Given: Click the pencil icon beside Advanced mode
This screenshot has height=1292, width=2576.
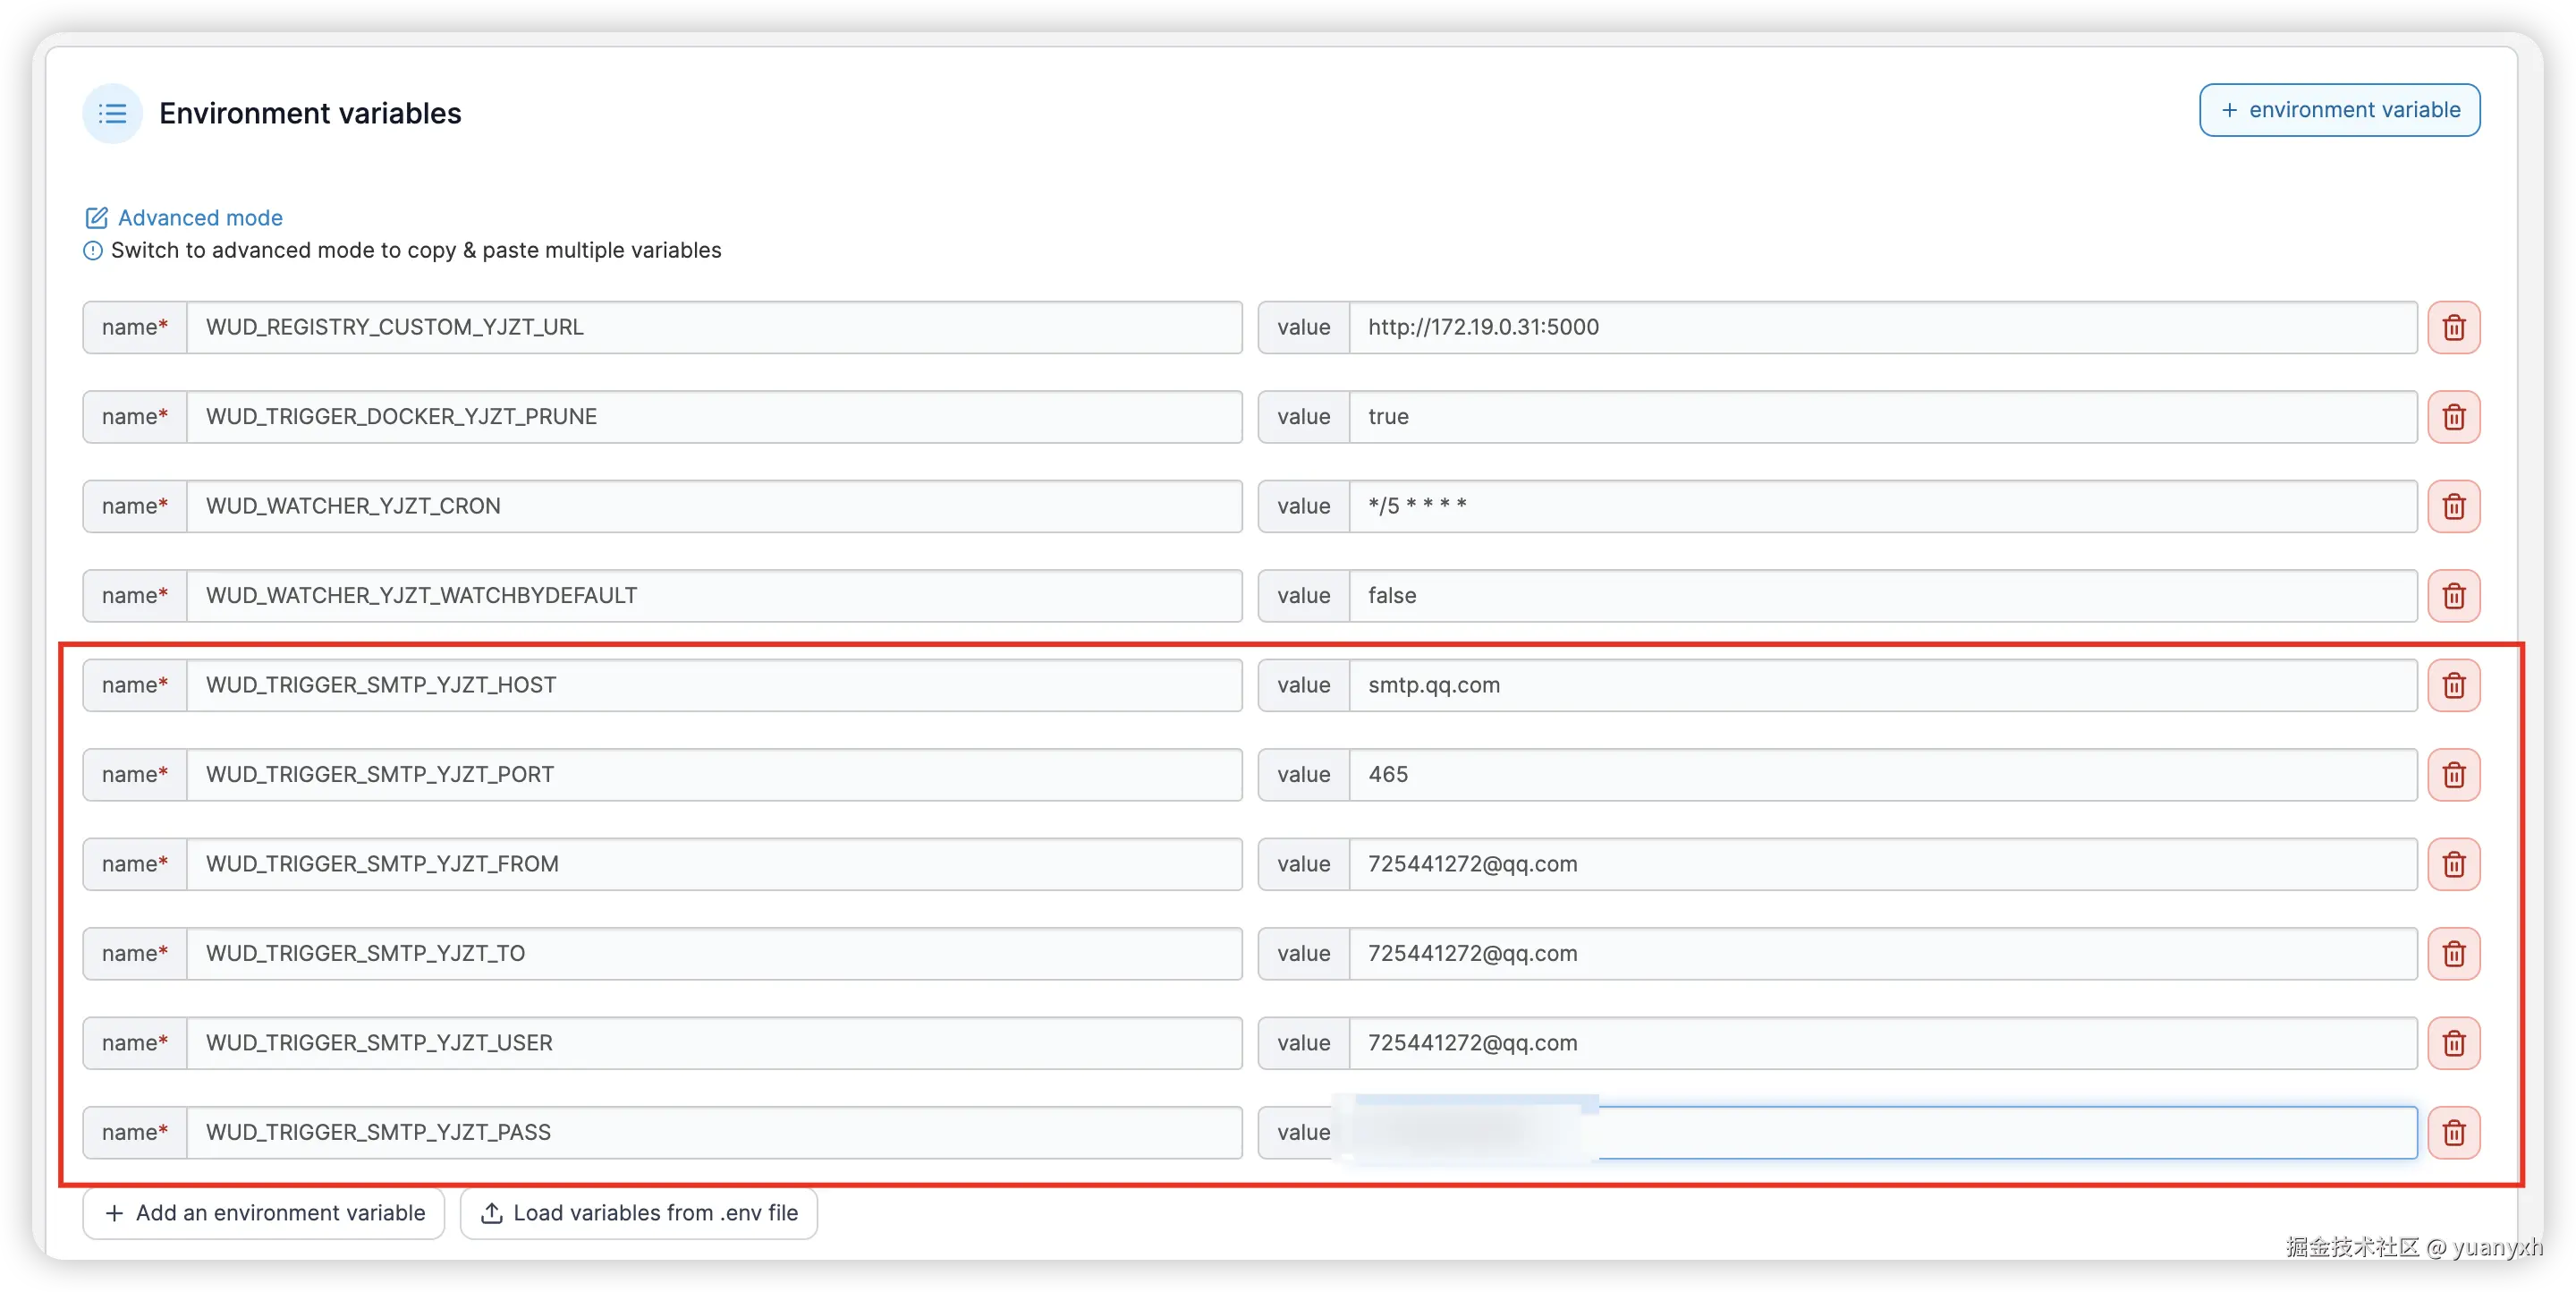Looking at the screenshot, I should [x=96, y=217].
